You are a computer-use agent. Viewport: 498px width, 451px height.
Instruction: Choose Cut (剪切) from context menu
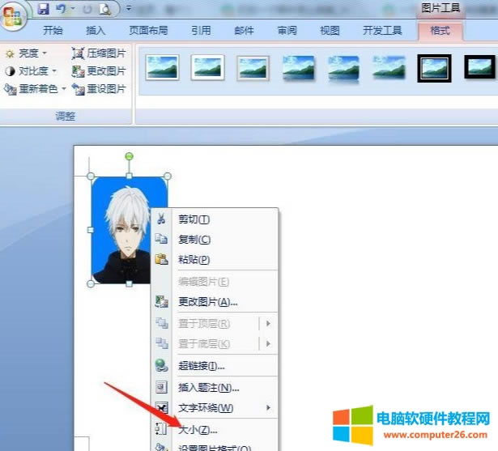(x=194, y=219)
